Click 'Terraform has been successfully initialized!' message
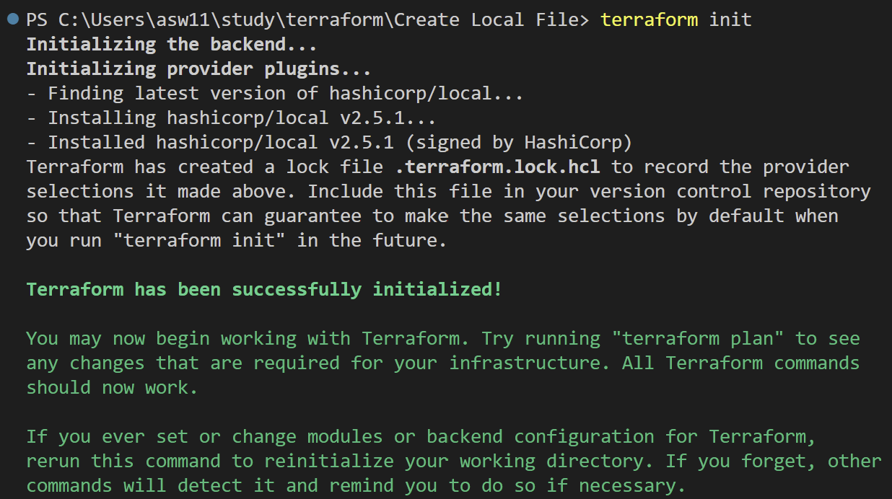 coord(264,289)
